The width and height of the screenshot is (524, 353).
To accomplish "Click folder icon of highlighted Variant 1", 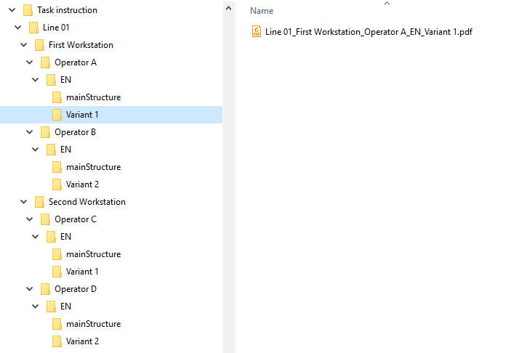I will tap(57, 115).
